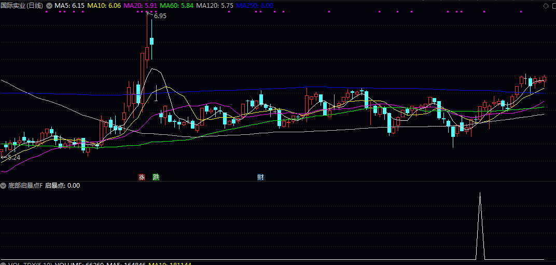This screenshot has height=265, width=556.
Task: Click the yellow MA10: 6.06 label
Action: point(104,6)
